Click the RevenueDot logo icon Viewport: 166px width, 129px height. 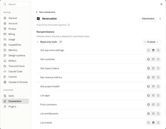click(38, 19)
